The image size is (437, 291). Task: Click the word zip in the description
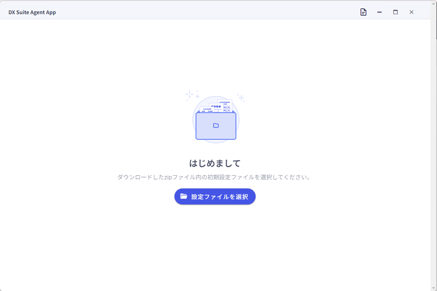(169, 178)
